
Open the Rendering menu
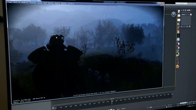(24, 2)
